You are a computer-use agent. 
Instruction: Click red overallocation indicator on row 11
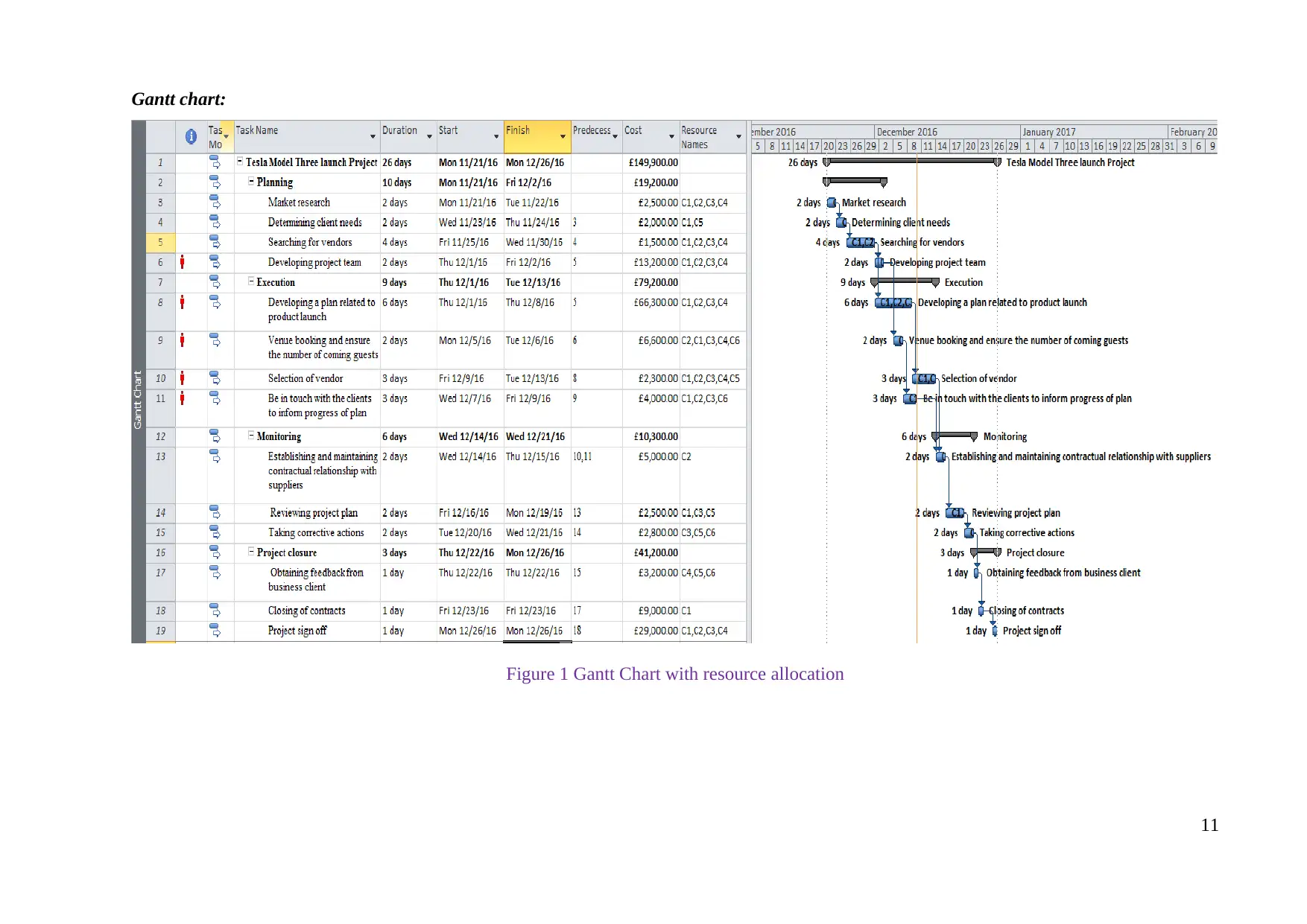pyautogui.click(x=183, y=398)
